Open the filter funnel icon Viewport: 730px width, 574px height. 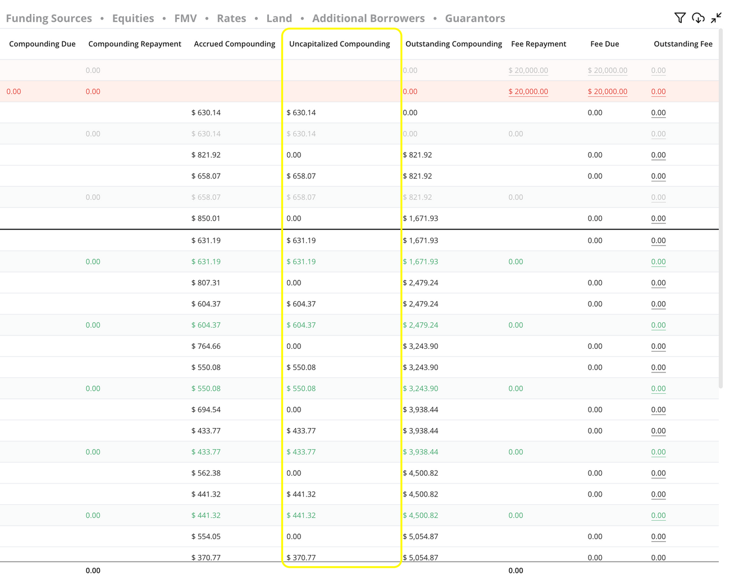pos(679,18)
